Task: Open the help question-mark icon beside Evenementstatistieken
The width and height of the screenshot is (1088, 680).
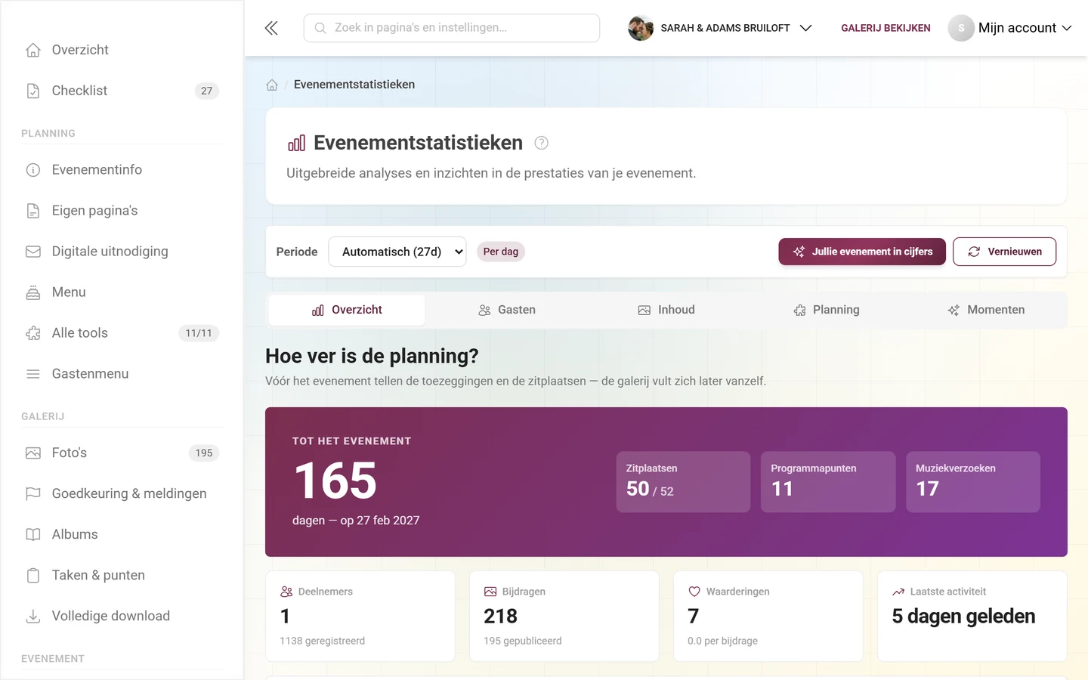Action: click(541, 143)
